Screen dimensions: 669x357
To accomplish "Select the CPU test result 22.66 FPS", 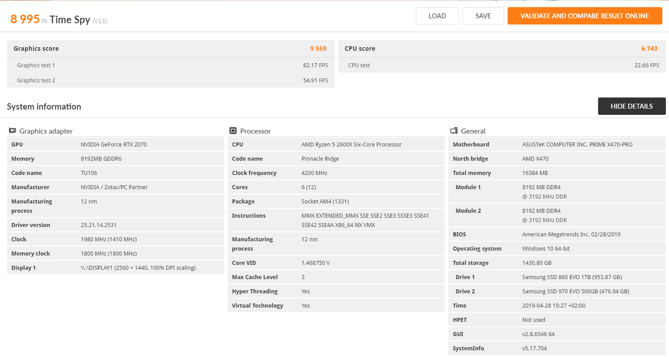I will (x=647, y=65).
